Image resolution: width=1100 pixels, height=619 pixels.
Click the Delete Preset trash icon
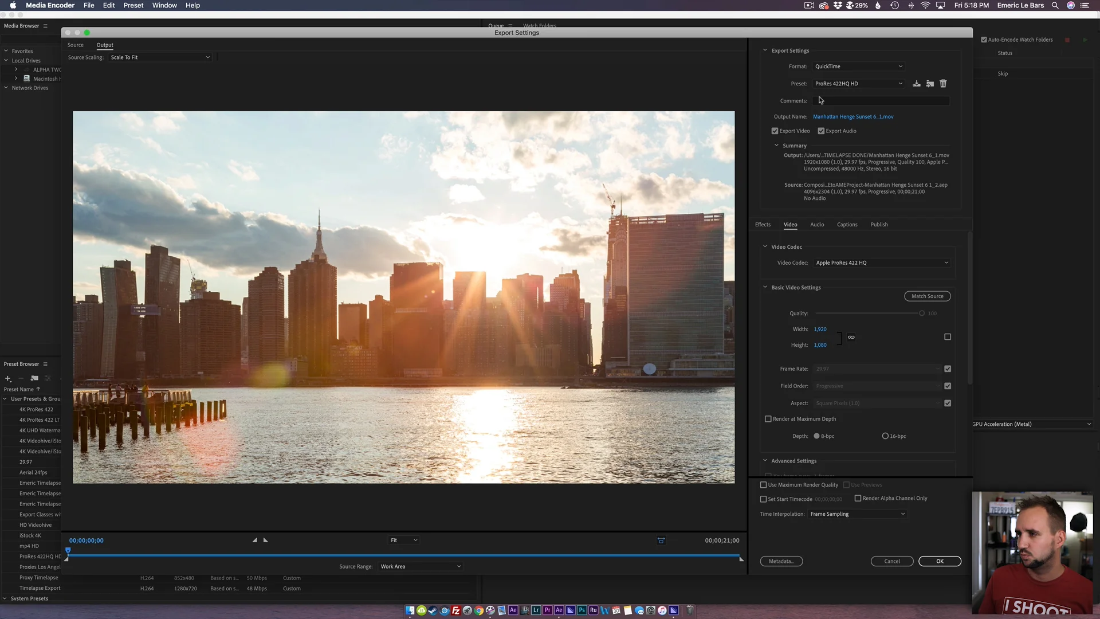pyautogui.click(x=943, y=84)
